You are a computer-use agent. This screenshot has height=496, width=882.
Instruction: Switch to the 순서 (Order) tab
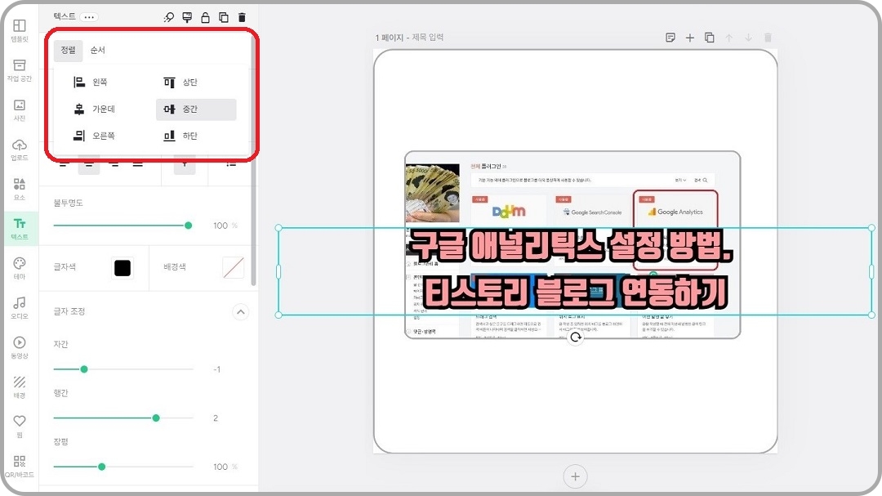tap(100, 50)
